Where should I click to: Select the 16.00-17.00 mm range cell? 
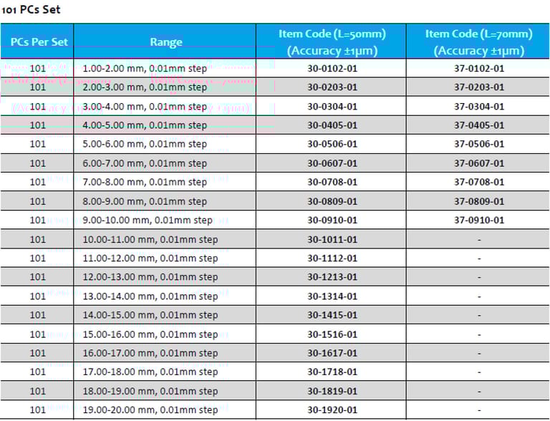(x=150, y=353)
